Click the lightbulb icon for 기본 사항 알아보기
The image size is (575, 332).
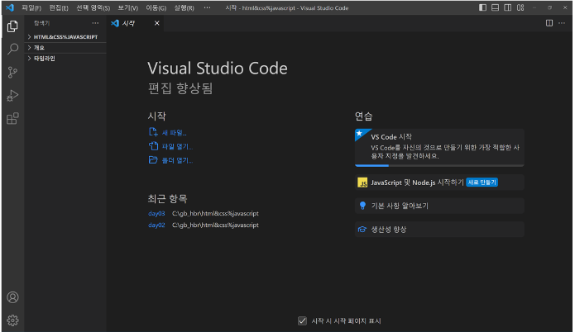pyautogui.click(x=362, y=206)
